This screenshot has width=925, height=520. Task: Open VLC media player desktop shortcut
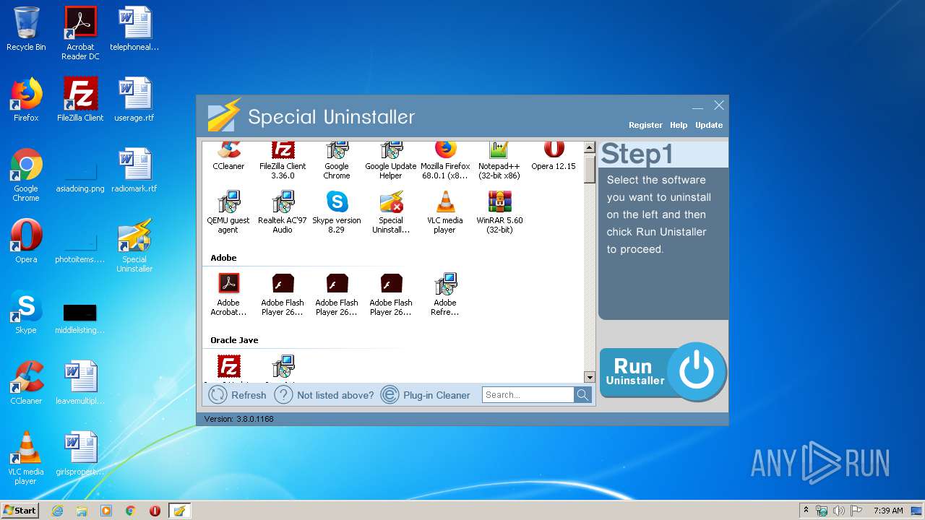coord(26,458)
